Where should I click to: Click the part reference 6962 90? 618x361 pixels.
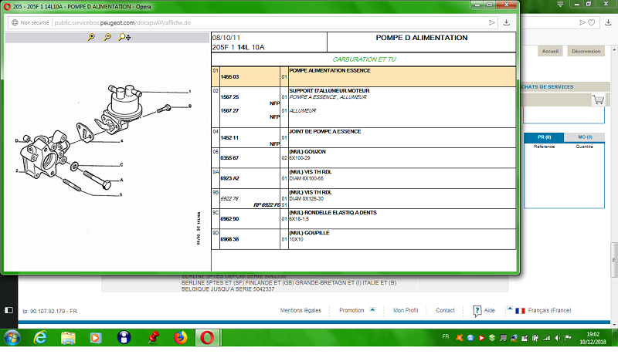(x=229, y=219)
